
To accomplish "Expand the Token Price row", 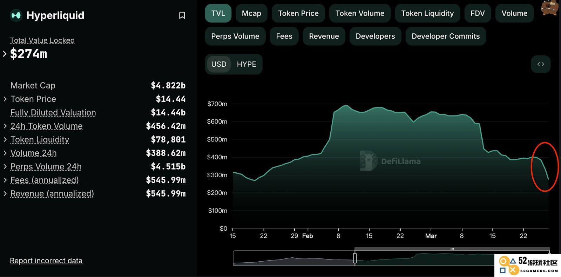I will pos(5,99).
